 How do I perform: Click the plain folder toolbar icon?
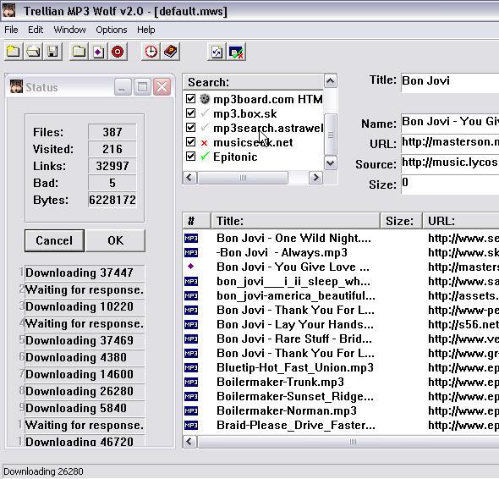click(x=79, y=52)
